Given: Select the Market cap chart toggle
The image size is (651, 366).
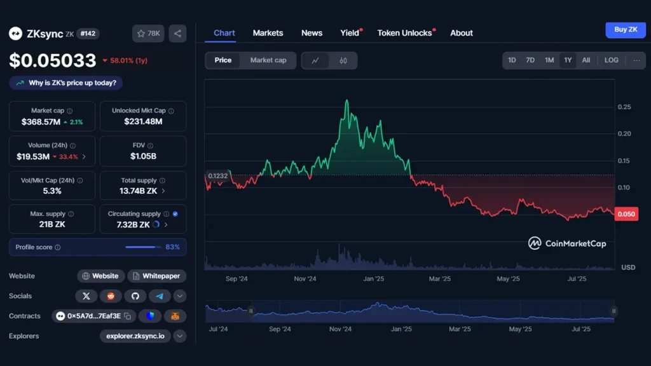Looking at the screenshot, I should [268, 60].
